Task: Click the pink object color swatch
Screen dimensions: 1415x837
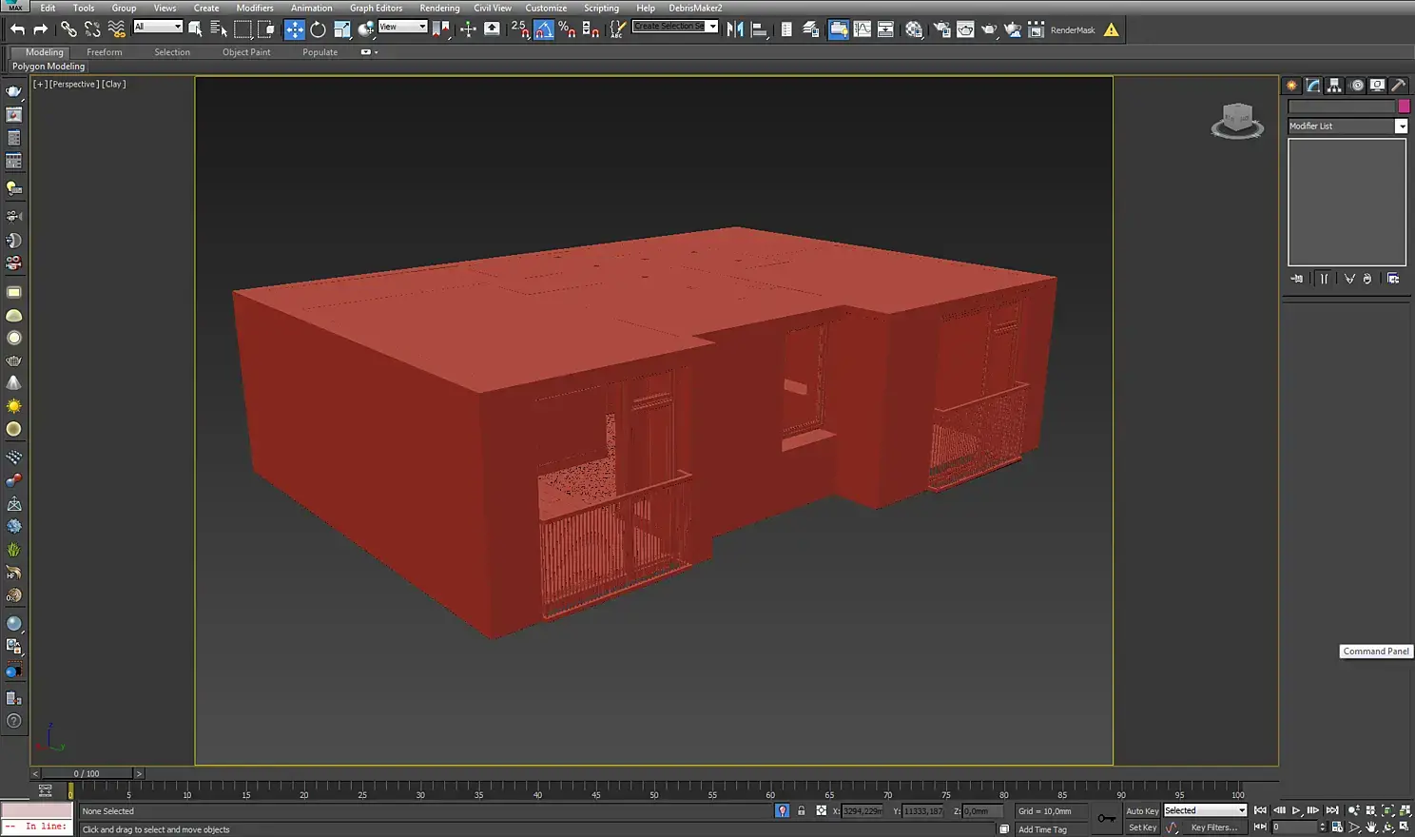Action: click(x=1405, y=107)
